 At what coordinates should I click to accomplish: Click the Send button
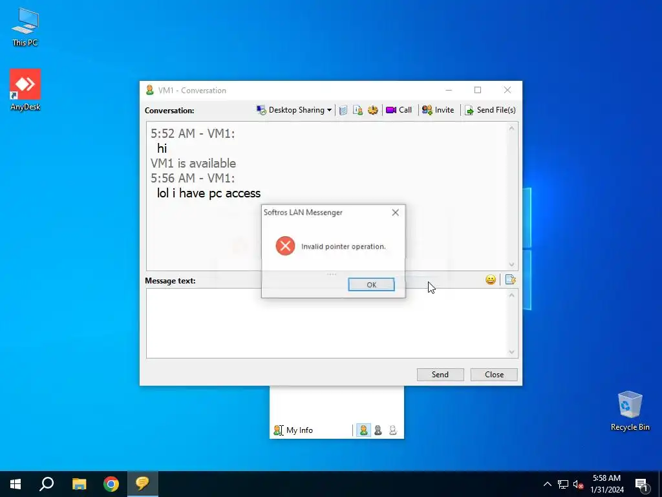click(440, 375)
